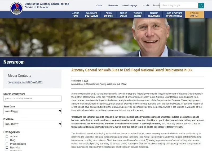Open the Start Date calendar picker icon
Viewport: 212px width, 151px height.
[x=60, y=111]
